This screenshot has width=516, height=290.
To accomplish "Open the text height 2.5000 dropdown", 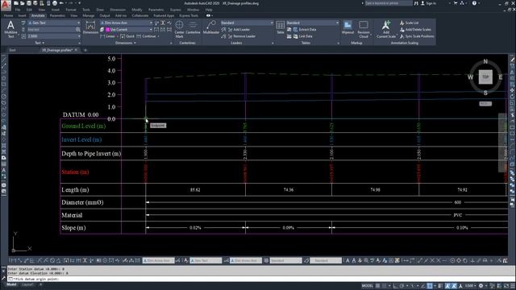I will 54,36.
